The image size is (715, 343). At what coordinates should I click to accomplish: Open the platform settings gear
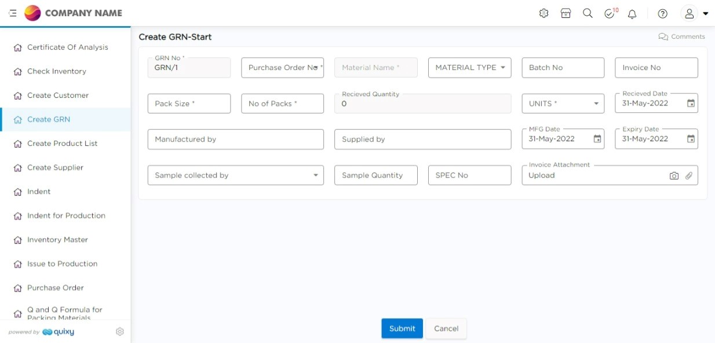(543, 13)
